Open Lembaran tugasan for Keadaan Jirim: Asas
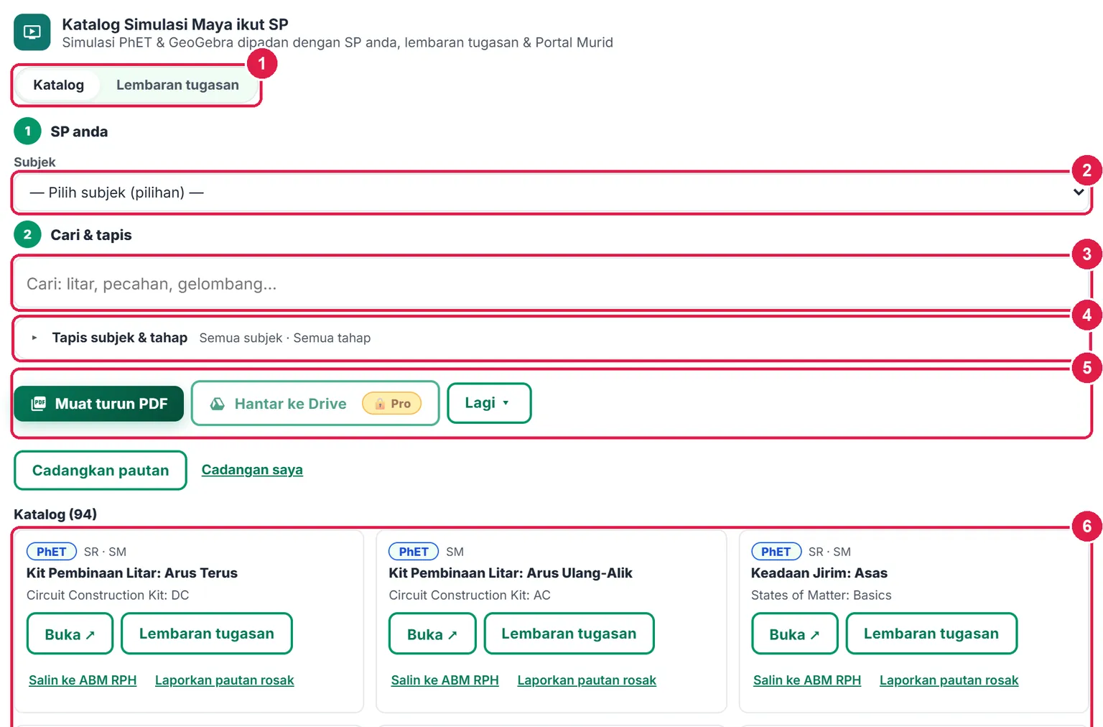This screenshot has width=1103, height=727. click(931, 634)
